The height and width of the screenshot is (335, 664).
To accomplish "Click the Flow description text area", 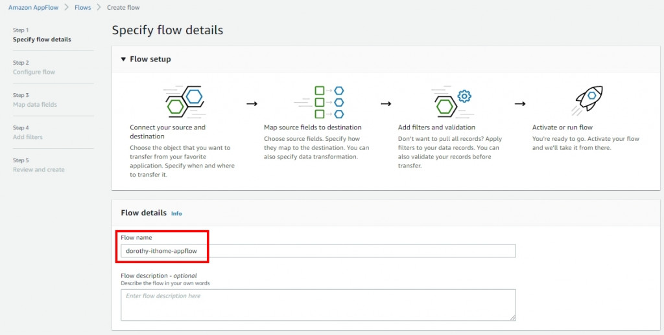I will pyautogui.click(x=318, y=305).
